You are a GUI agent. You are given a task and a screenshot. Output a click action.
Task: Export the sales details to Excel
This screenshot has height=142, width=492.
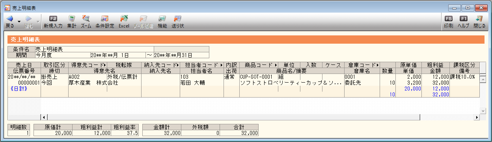(x=124, y=18)
